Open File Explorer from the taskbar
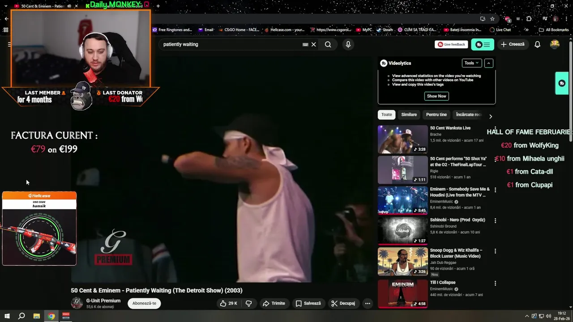 point(37,316)
